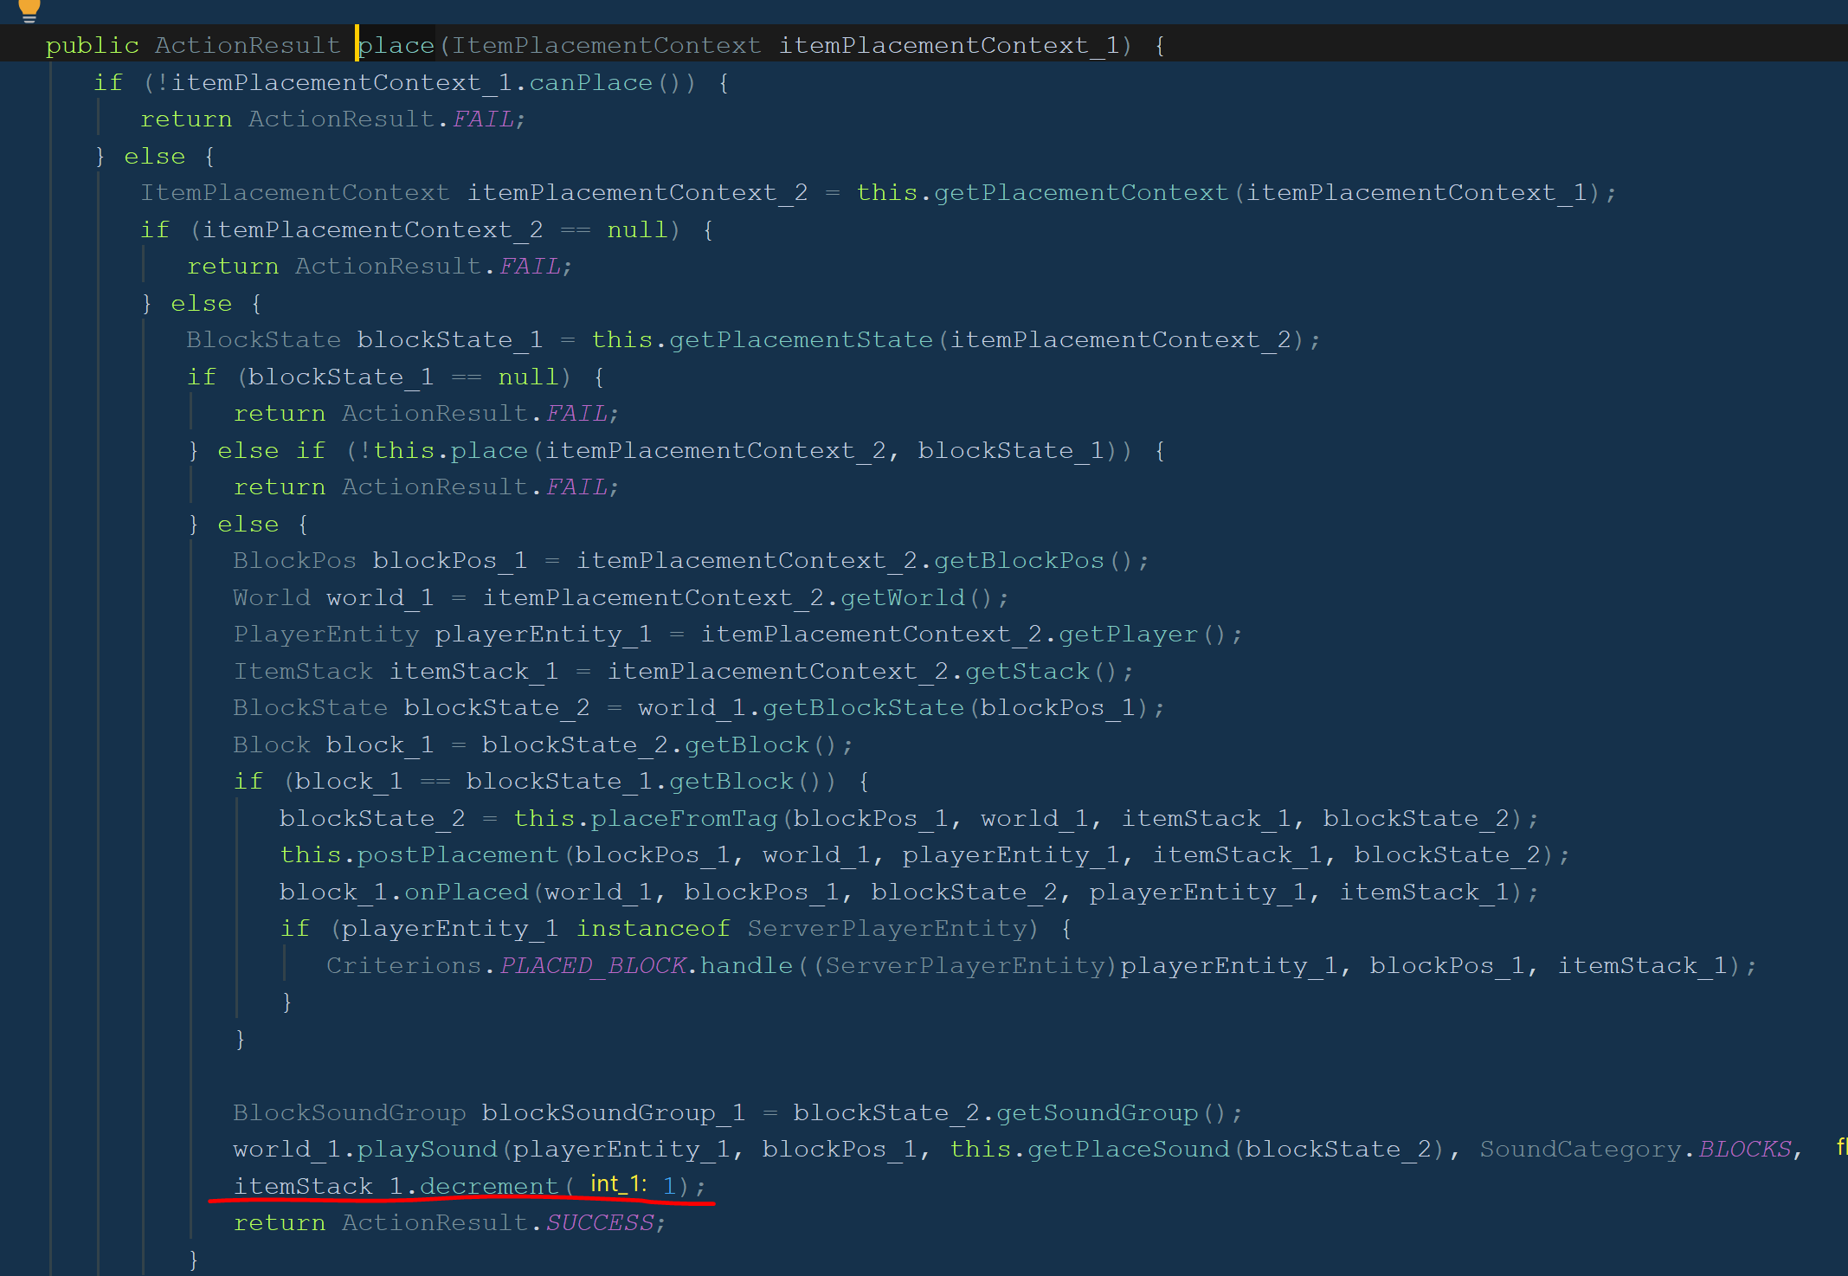Click ActionResult.SUCCESS constant
The height and width of the screenshot is (1276, 1848).
(599, 1222)
